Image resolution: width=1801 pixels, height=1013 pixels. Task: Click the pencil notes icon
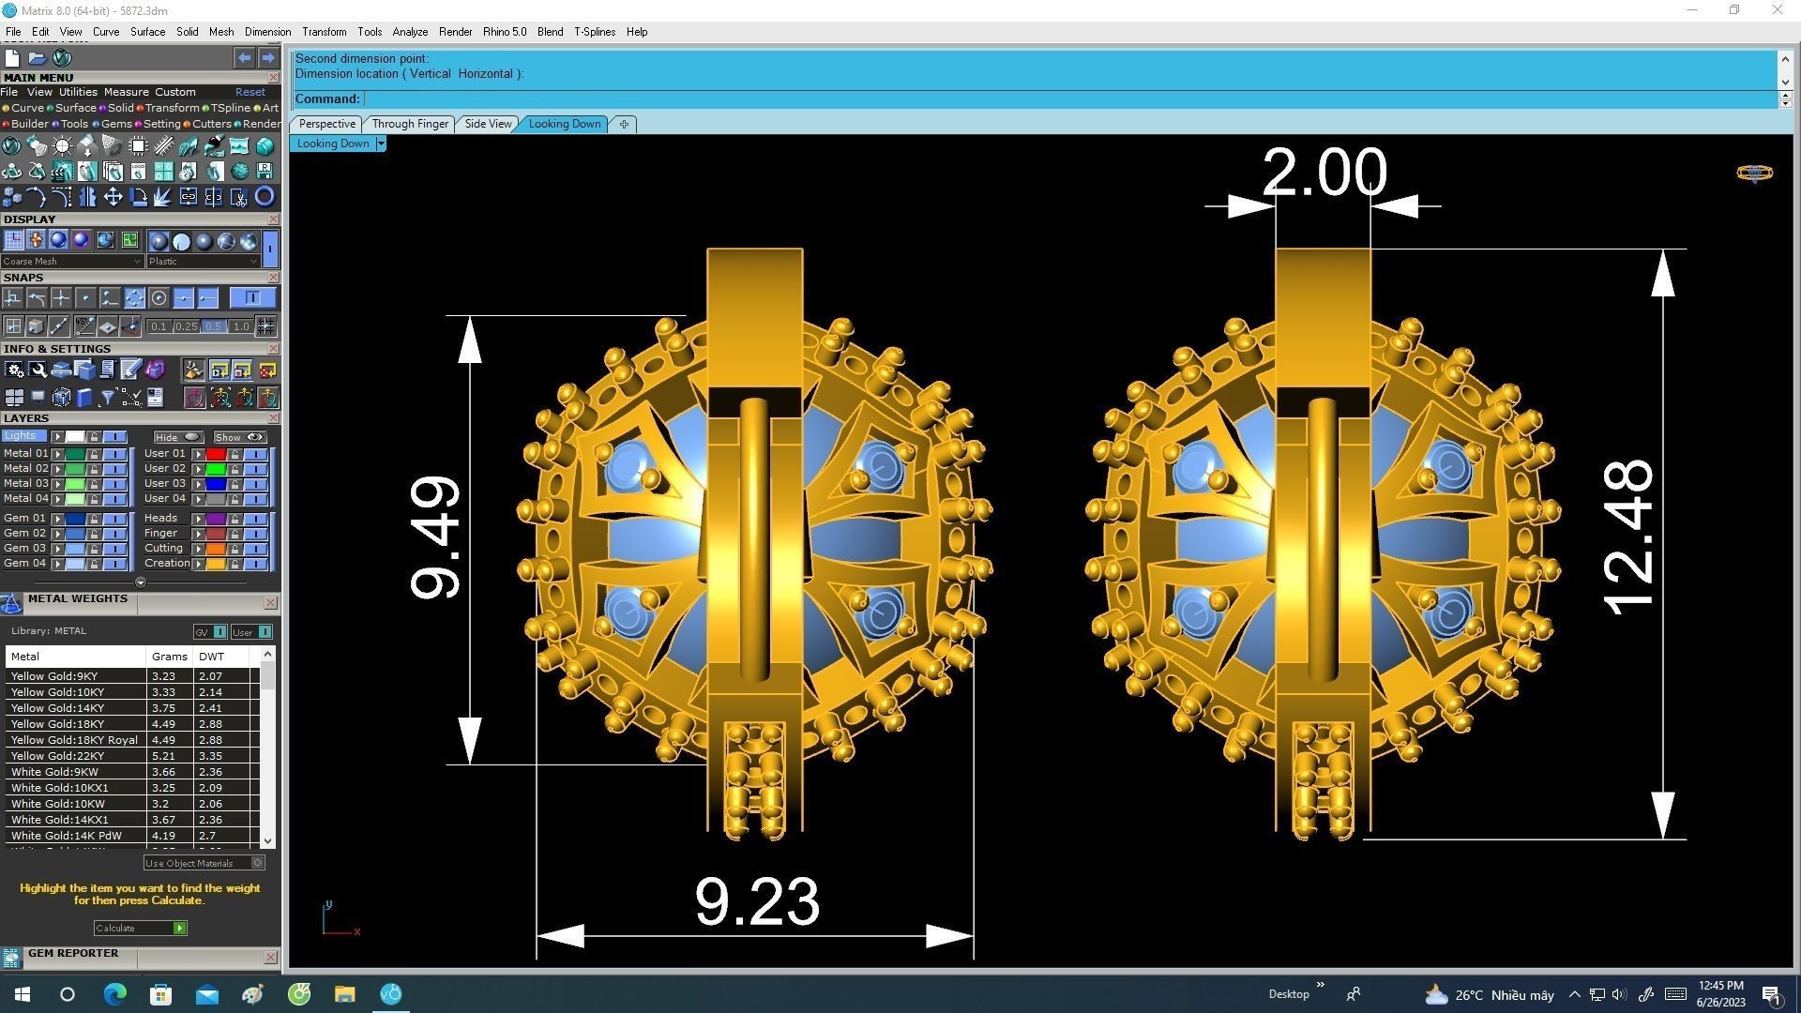click(130, 370)
